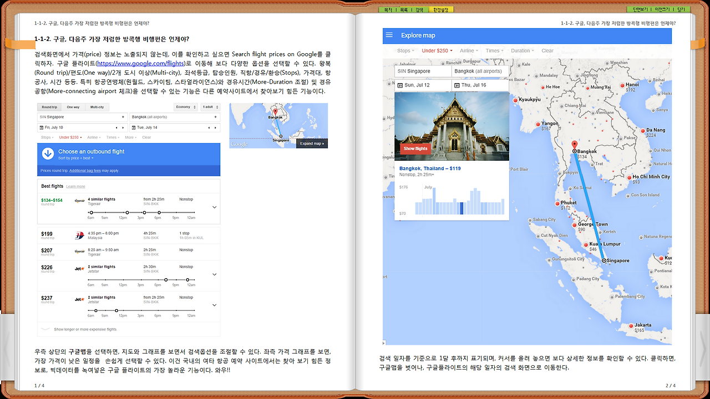
Task: Click the plus icon in the SIN Singapore field
Action: (x=123, y=117)
